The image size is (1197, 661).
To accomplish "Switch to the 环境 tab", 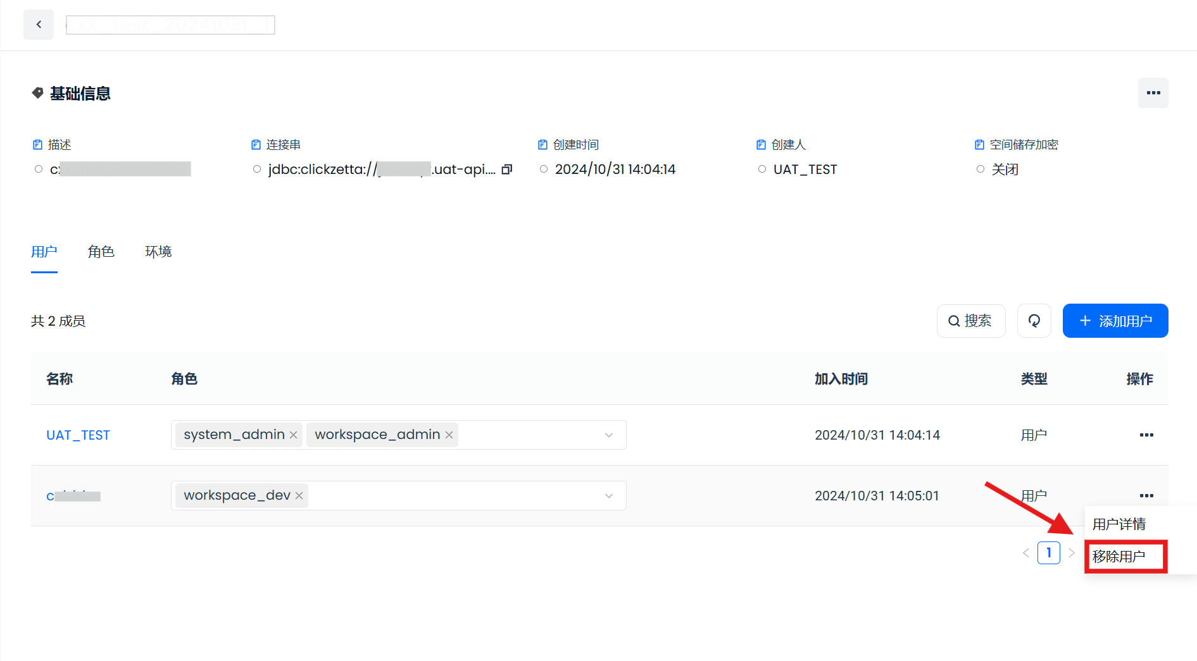I will pos(158,252).
